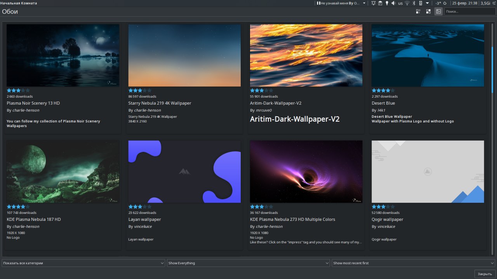Switch to the details list view mode
Viewport: 497px width, 279px height.
(418, 12)
